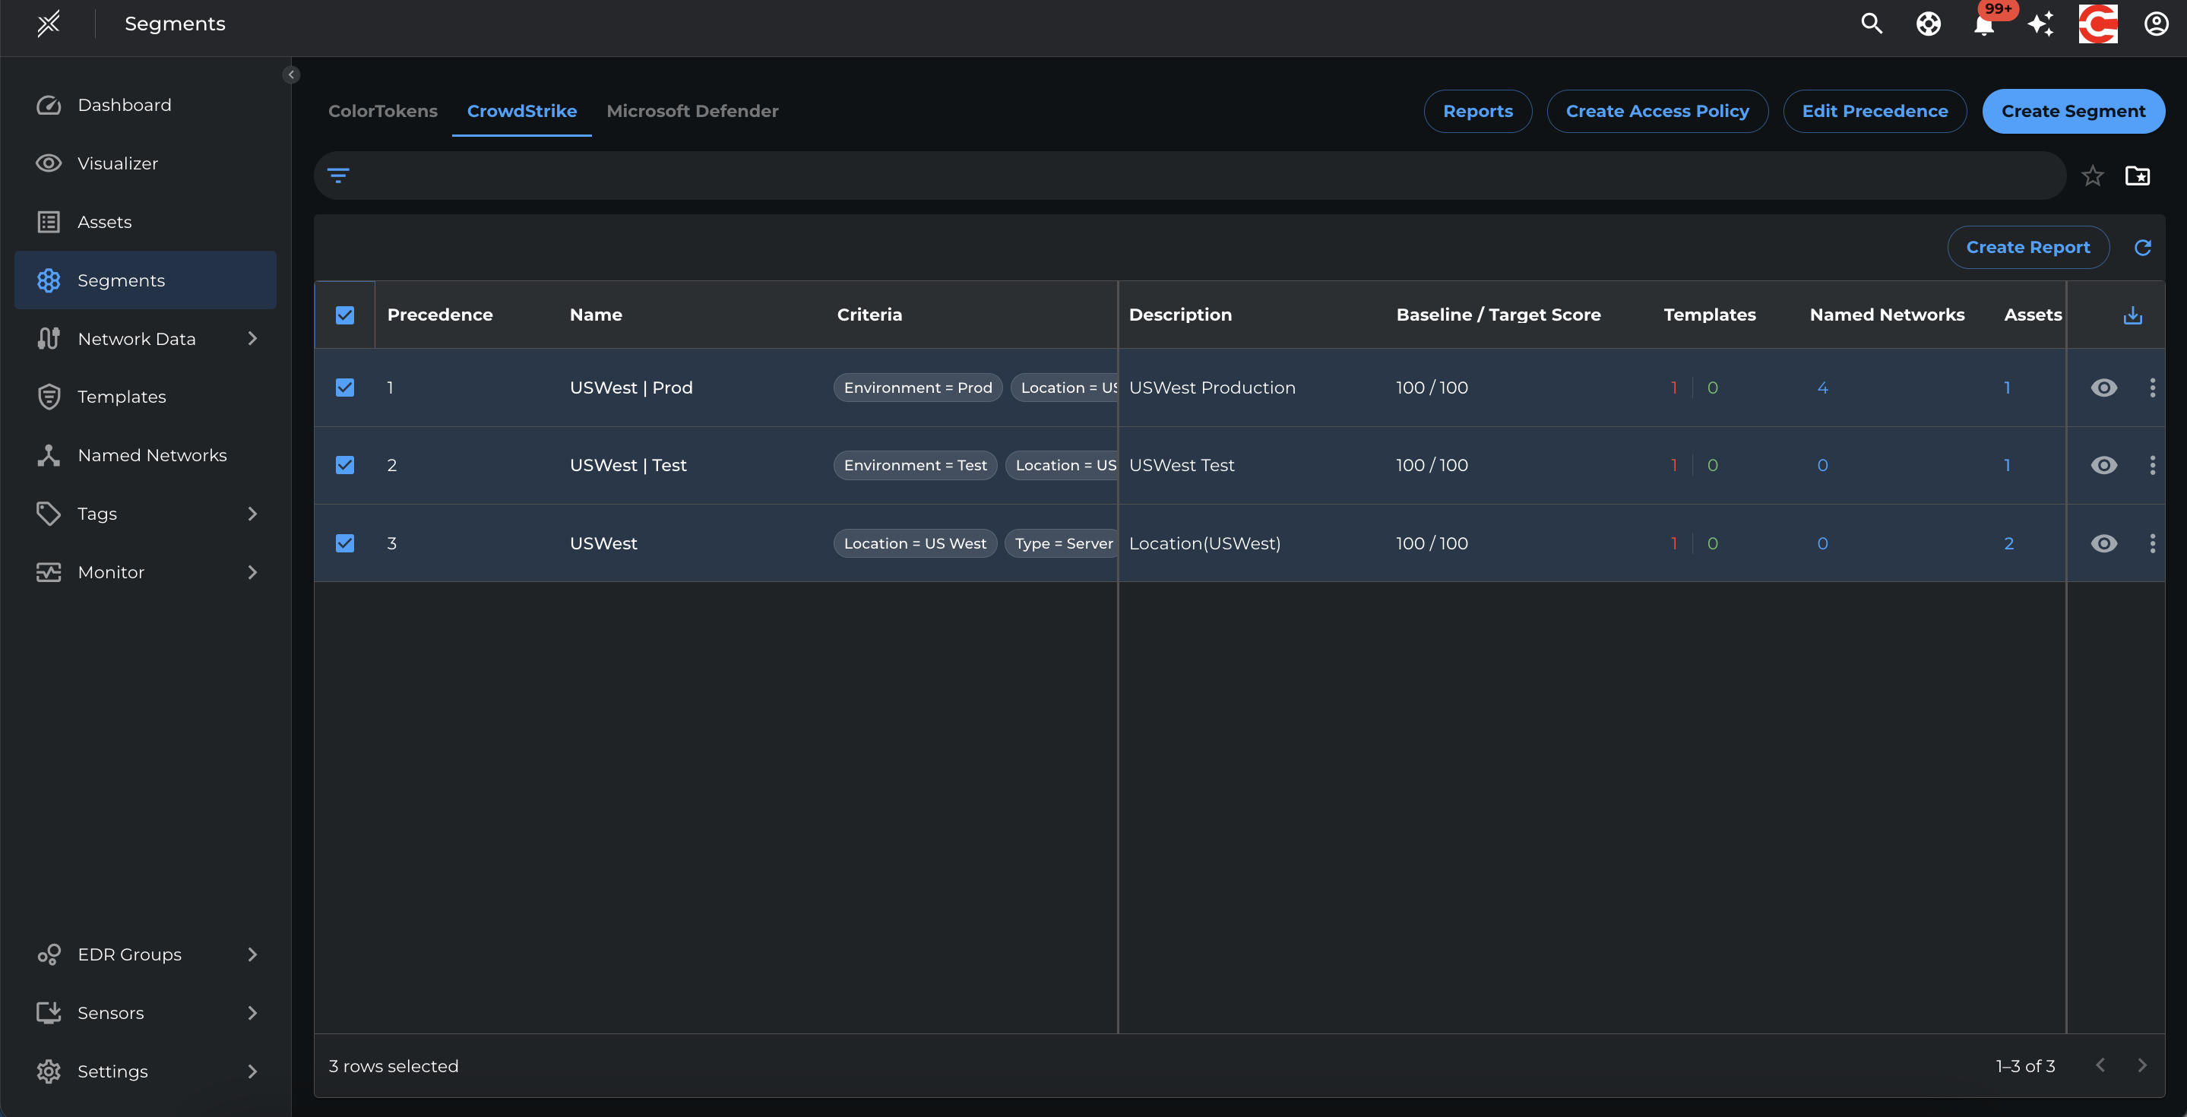Screen dimensions: 2187x1117
Task: Switch to the Microsoft Defender tab
Action: click(692, 111)
